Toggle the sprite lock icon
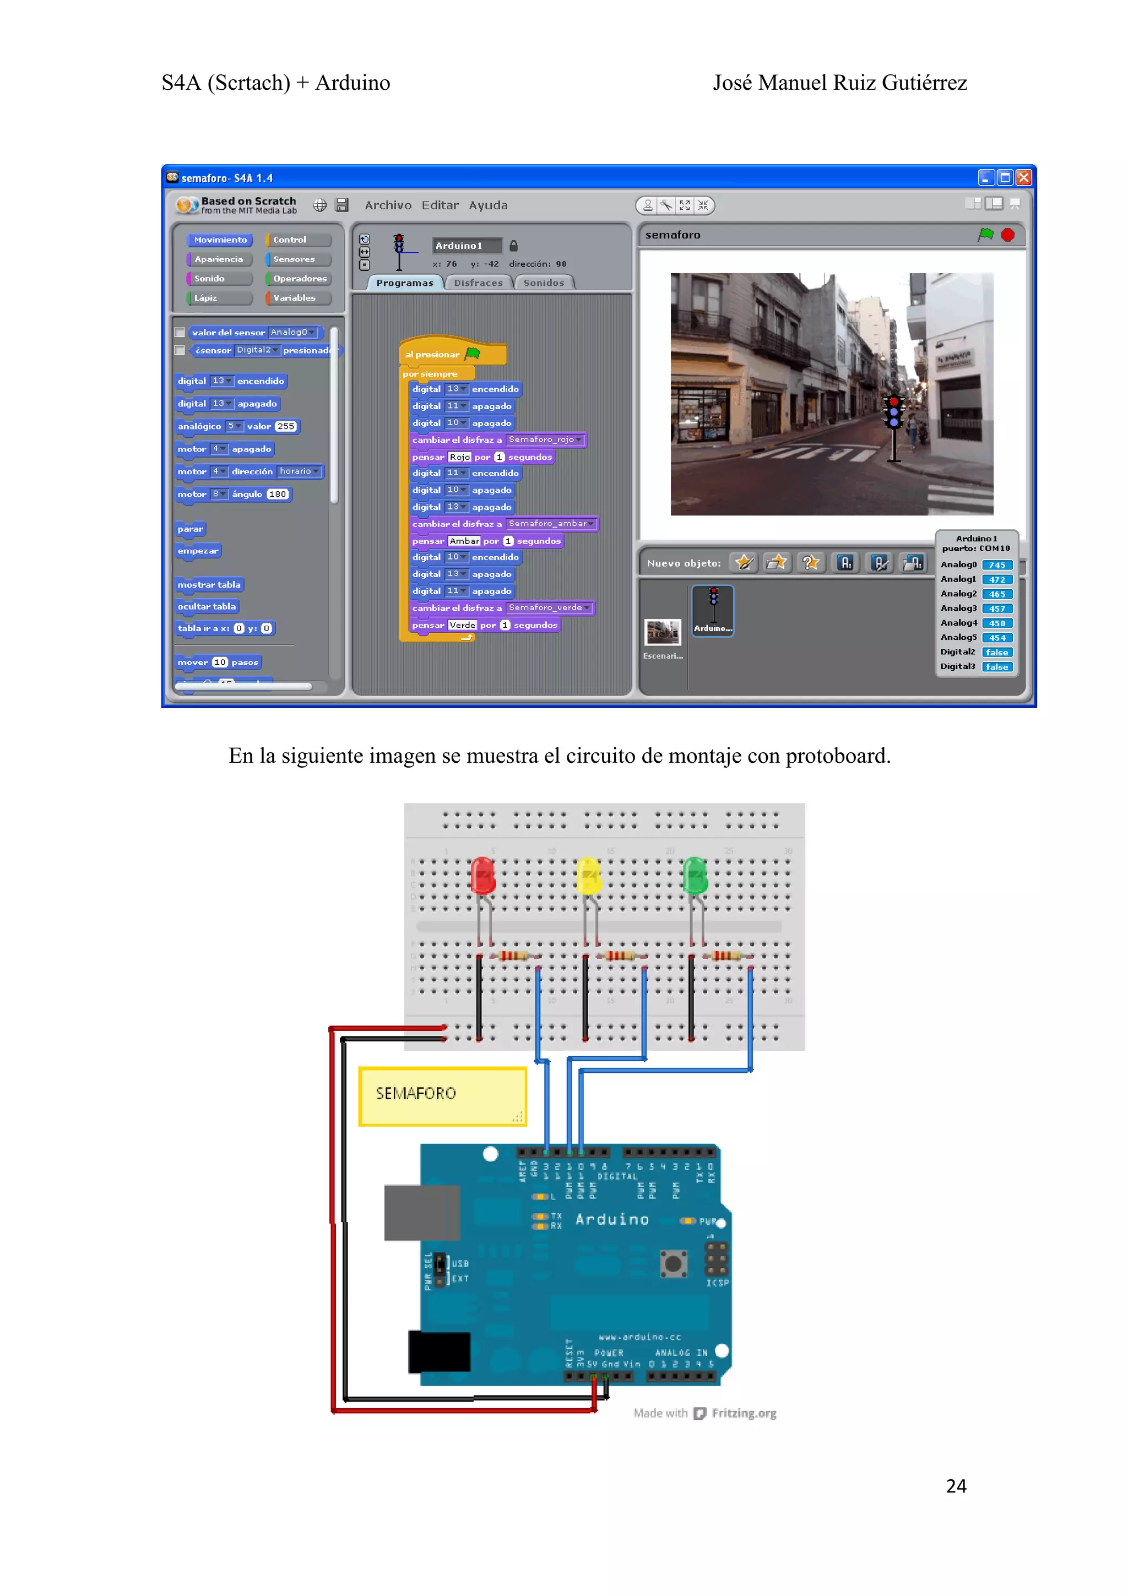 514,246
